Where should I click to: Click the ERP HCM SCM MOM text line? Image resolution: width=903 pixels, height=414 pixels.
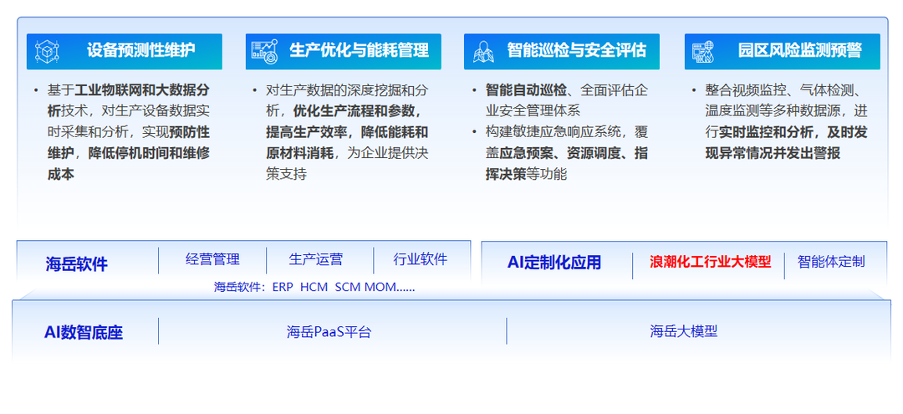click(314, 287)
